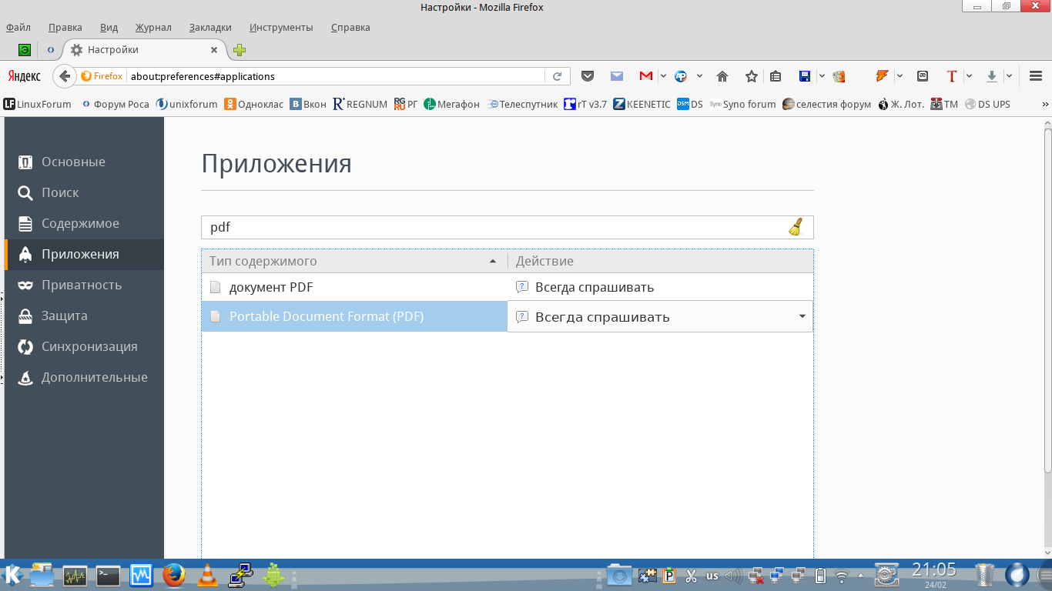Open dropdown arrow beside lightning bolt icon

click(x=900, y=76)
